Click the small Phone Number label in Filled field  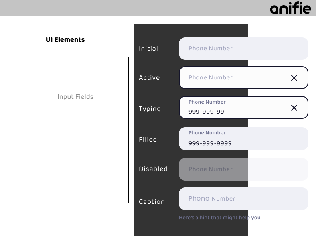pos(207,133)
